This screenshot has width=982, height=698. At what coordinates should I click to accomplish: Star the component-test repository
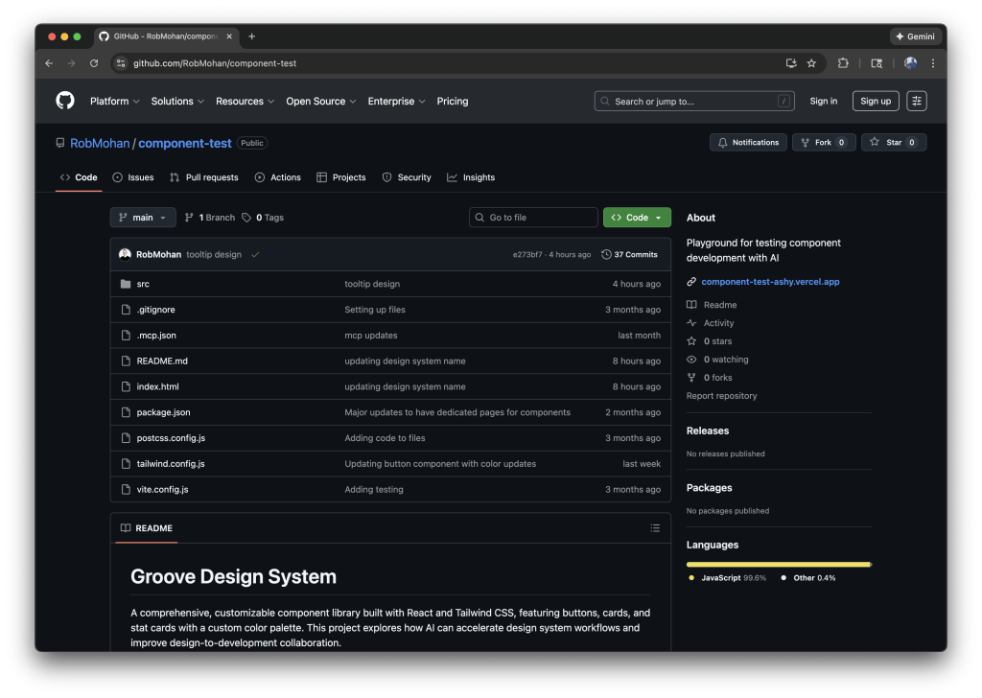tap(886, 143)
